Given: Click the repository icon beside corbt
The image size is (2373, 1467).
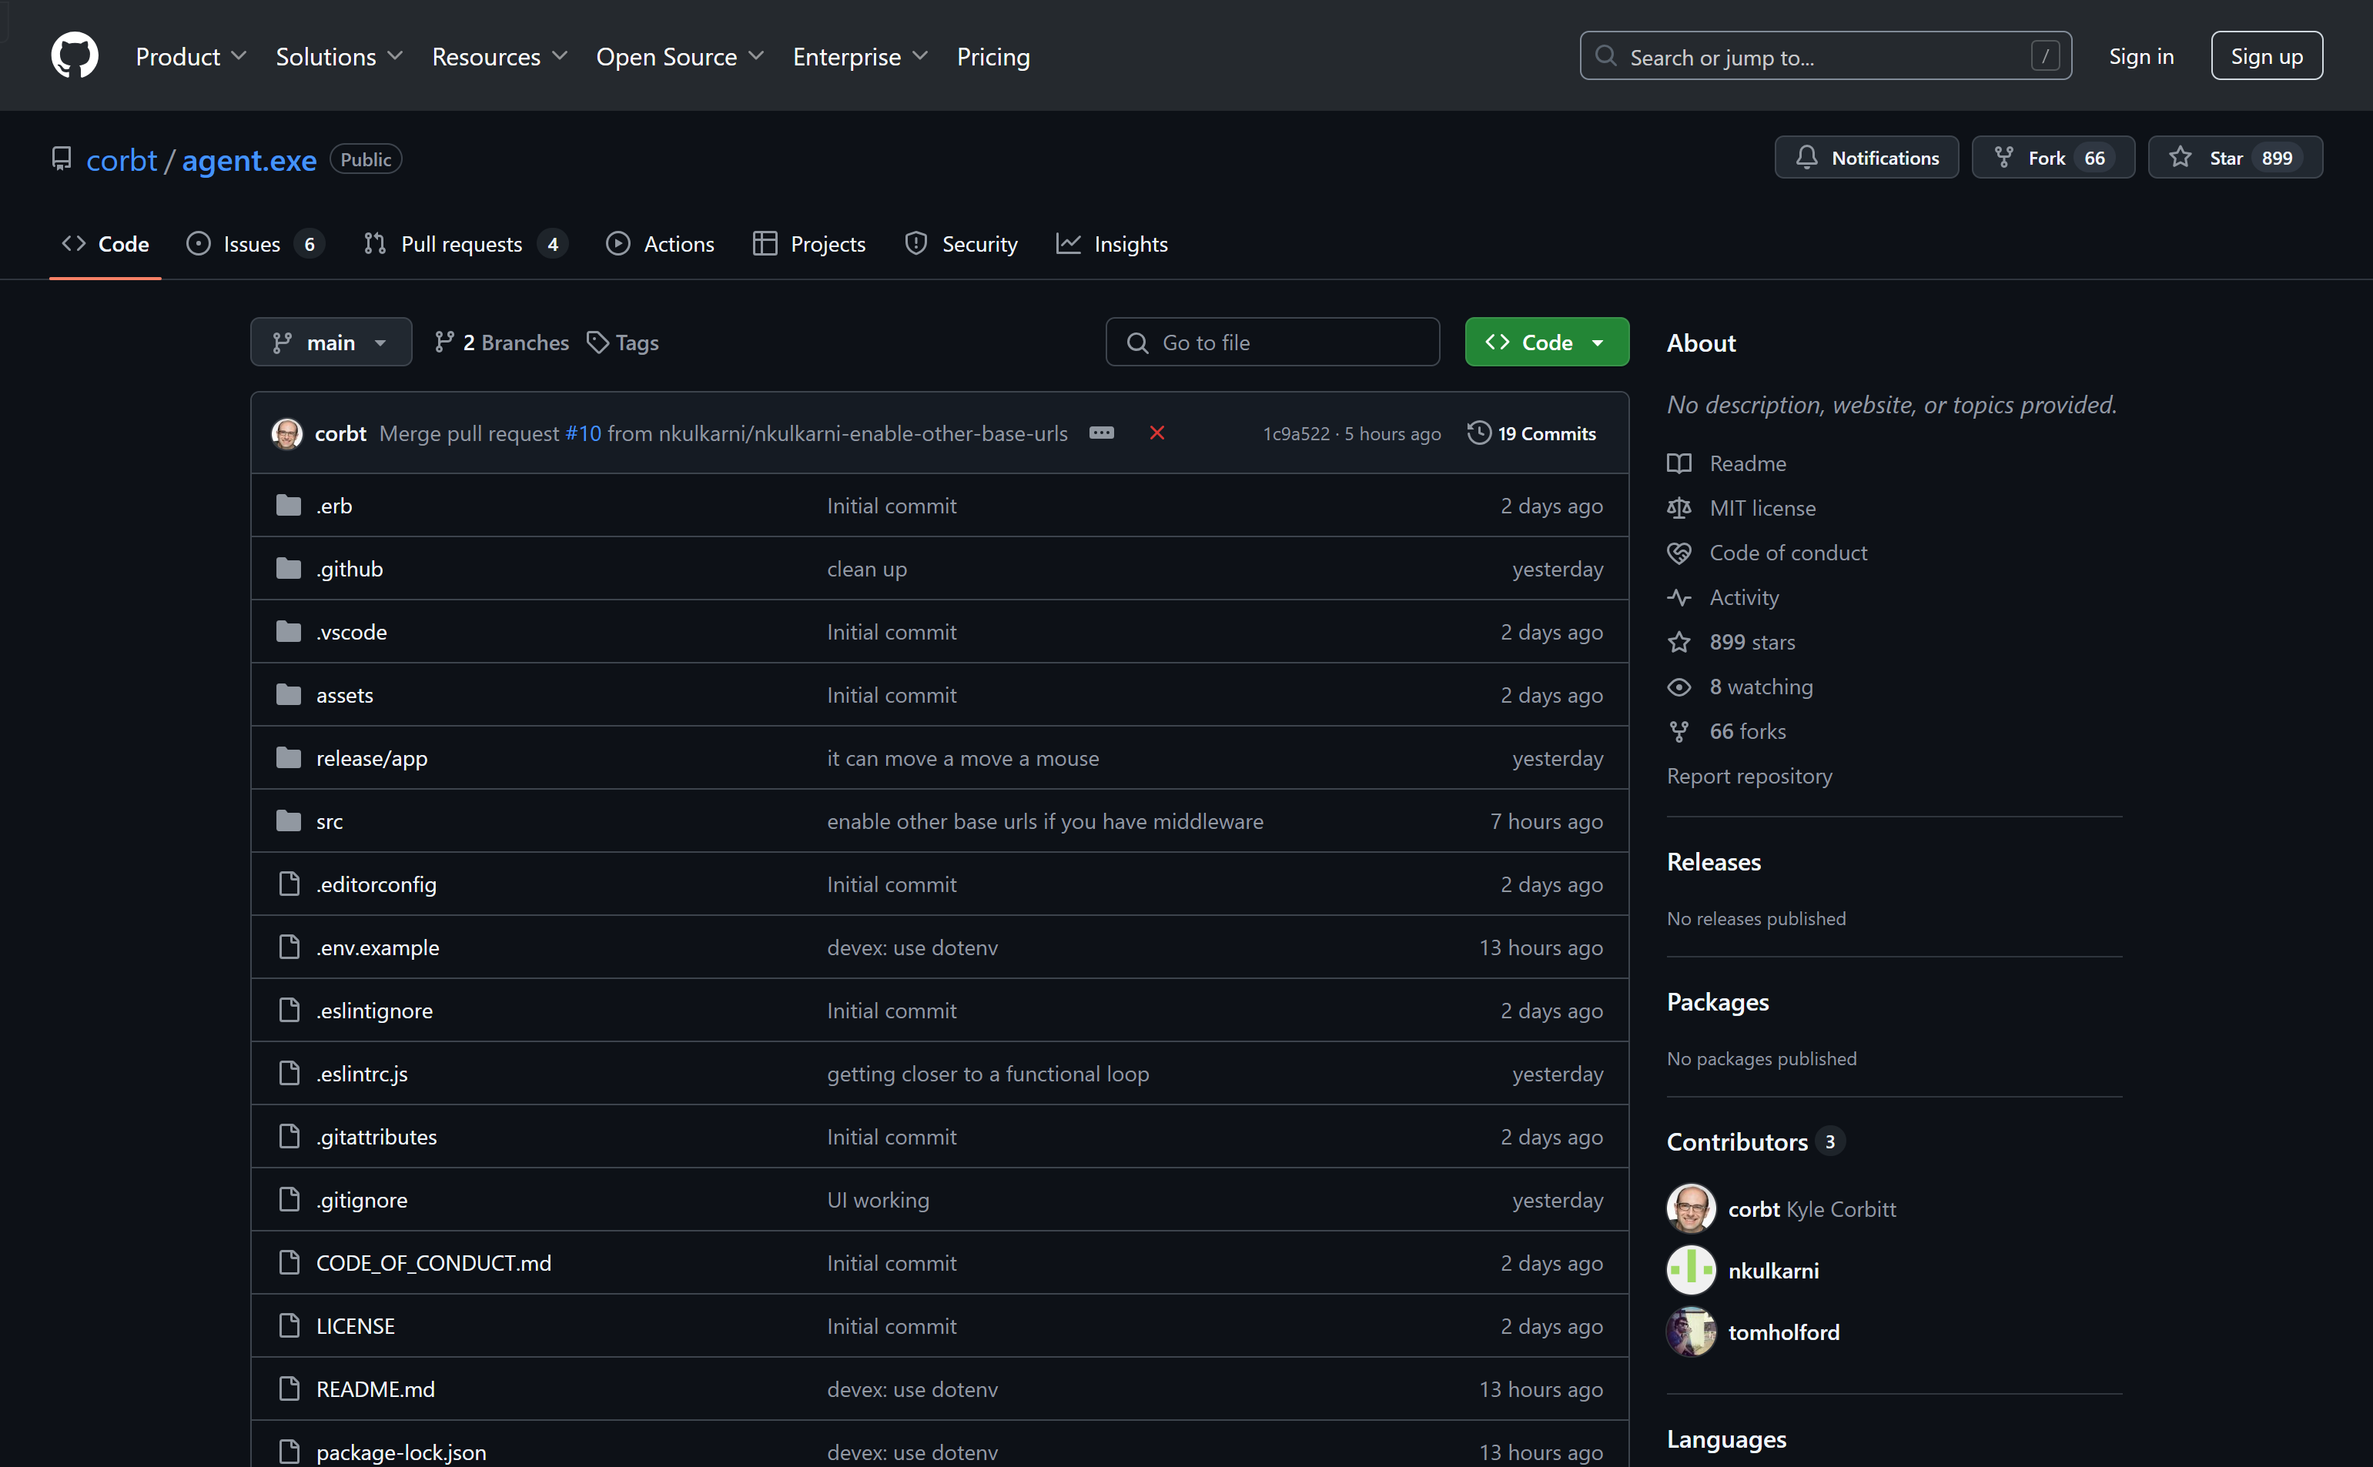Looking at the screenshot, I should [x=61, y=158].
